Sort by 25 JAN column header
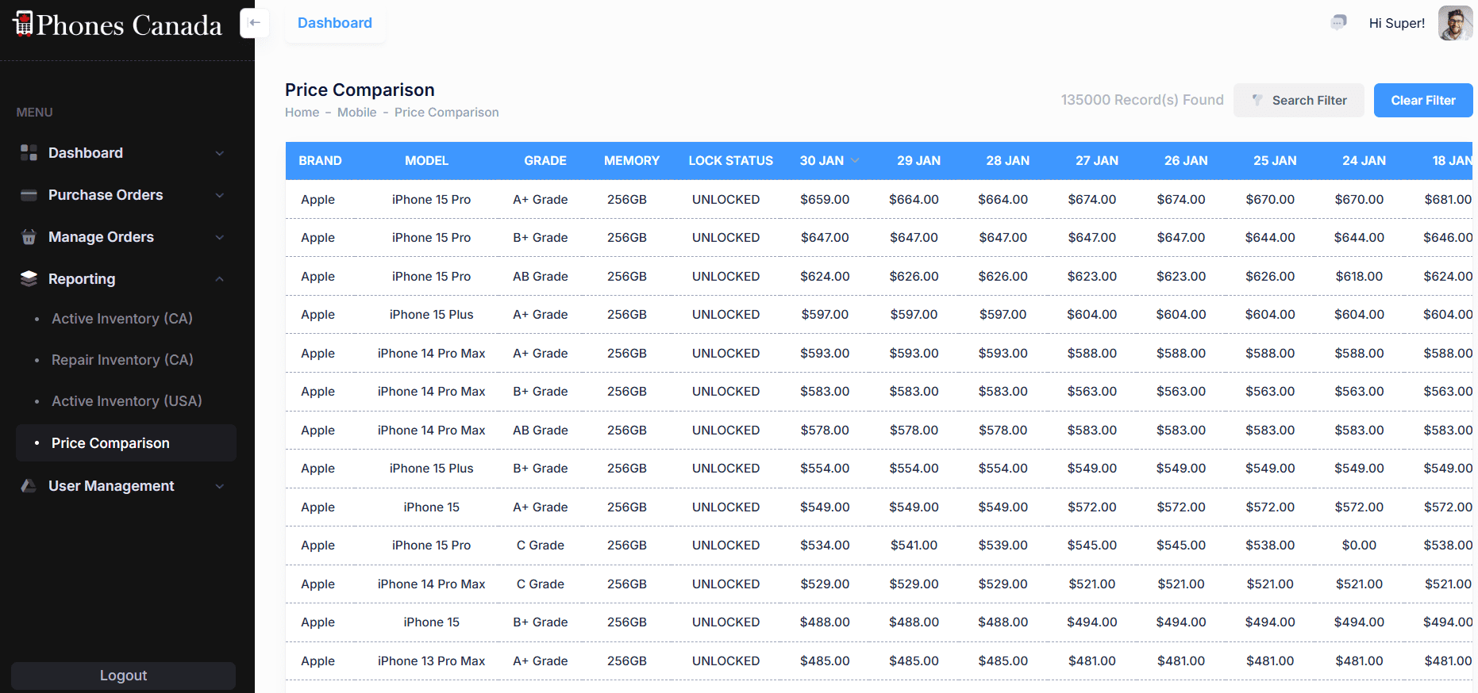Screen dimensions: 1478x693 click(1275, 160)
